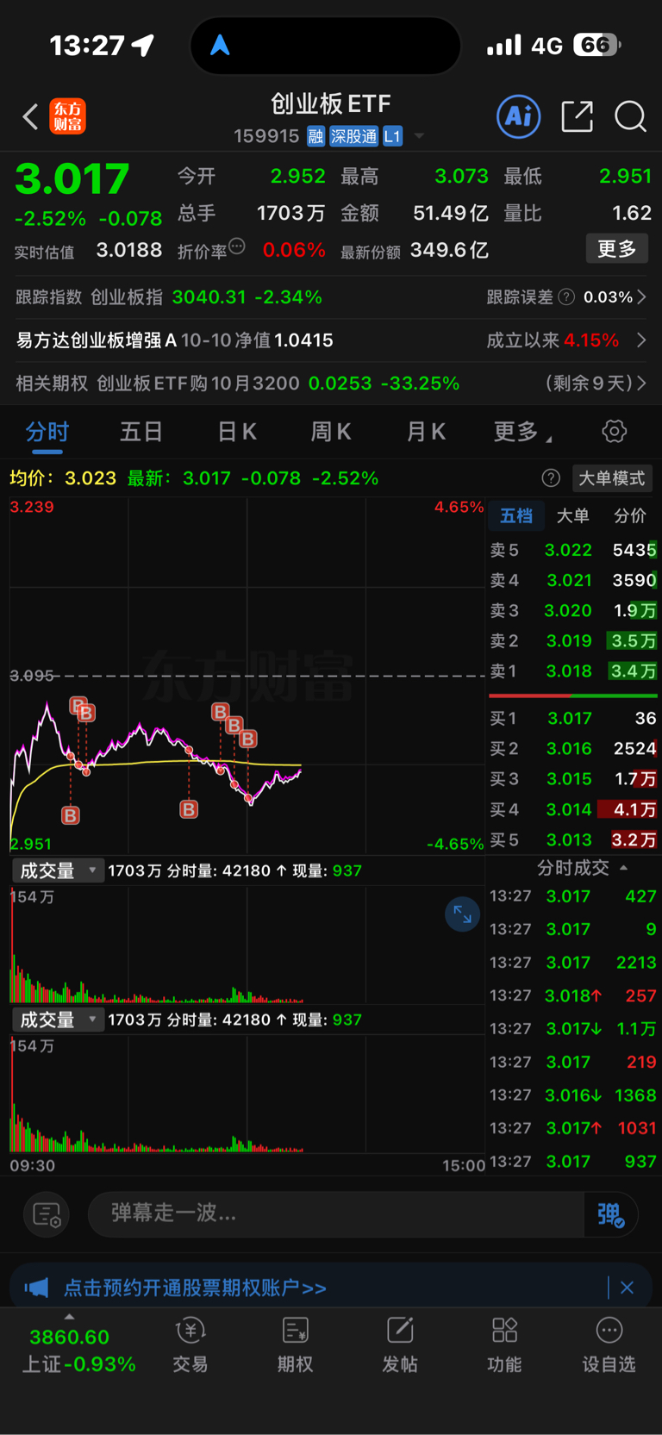Tap the 折价率 info bubble icon
662x1435 pixels.
pos(237,246)
